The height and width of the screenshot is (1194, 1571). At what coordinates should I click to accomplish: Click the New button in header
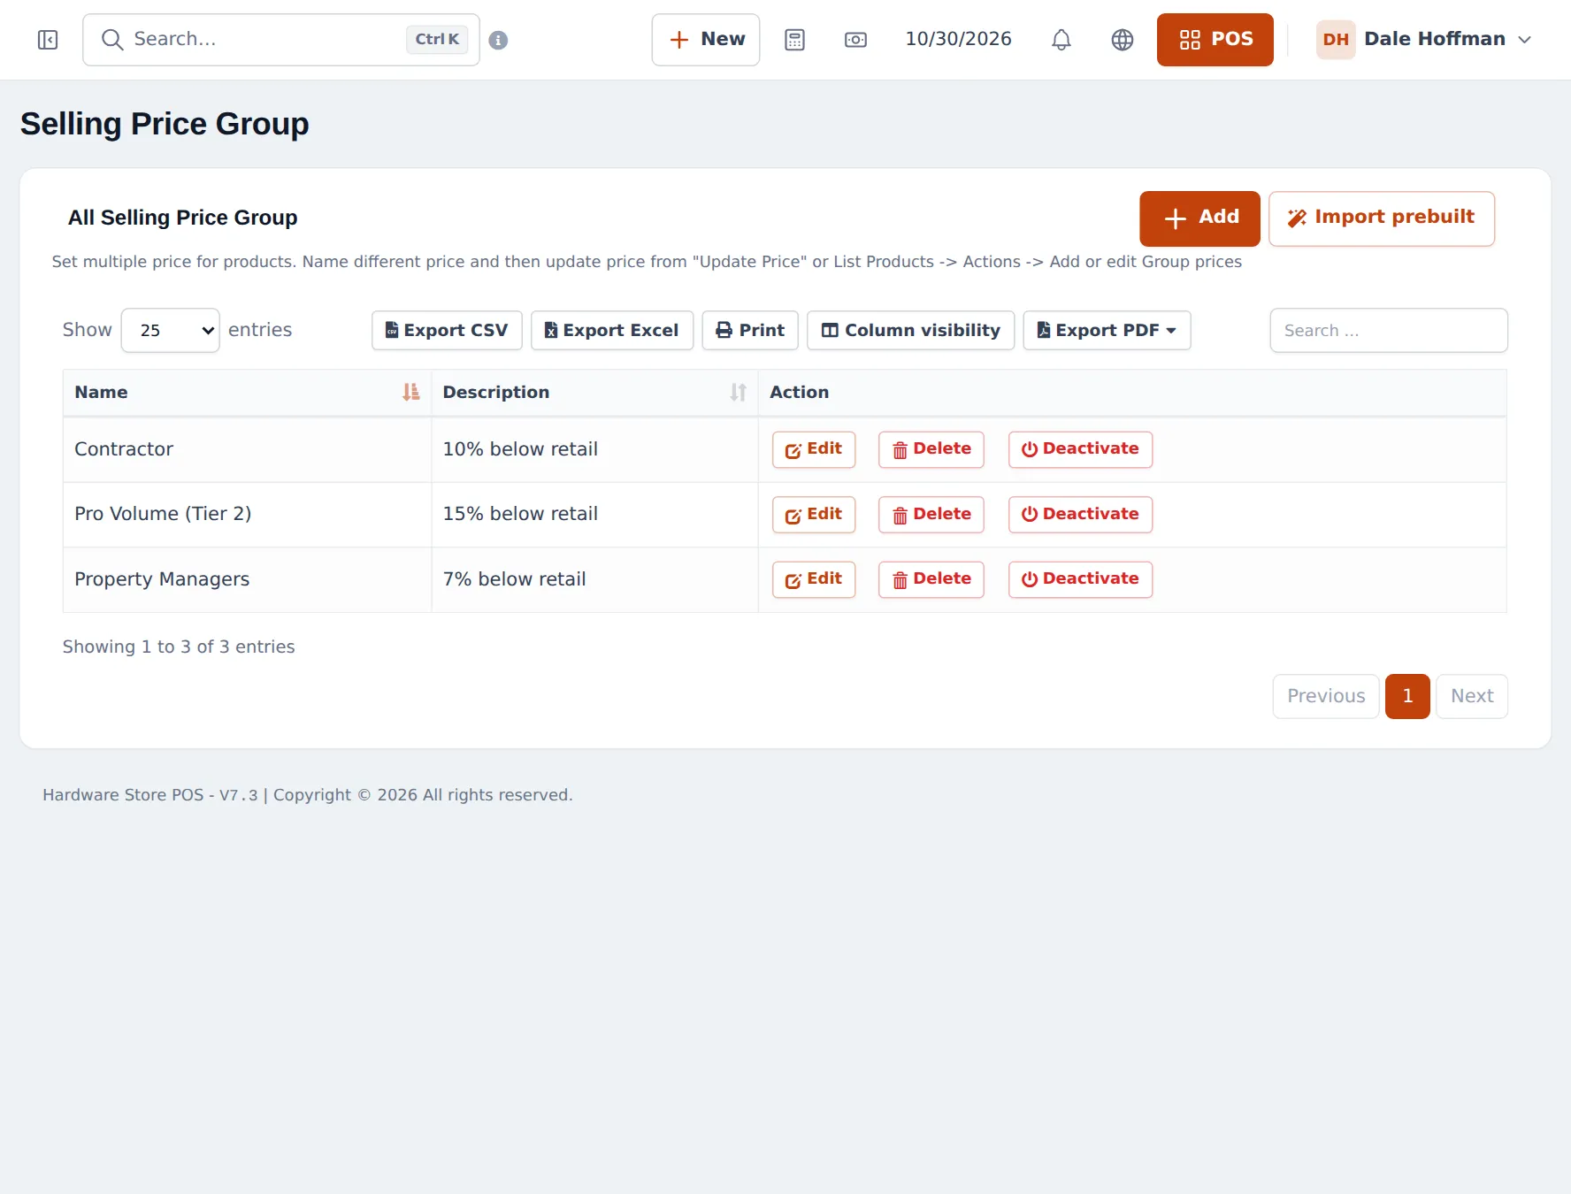[705, 40]
